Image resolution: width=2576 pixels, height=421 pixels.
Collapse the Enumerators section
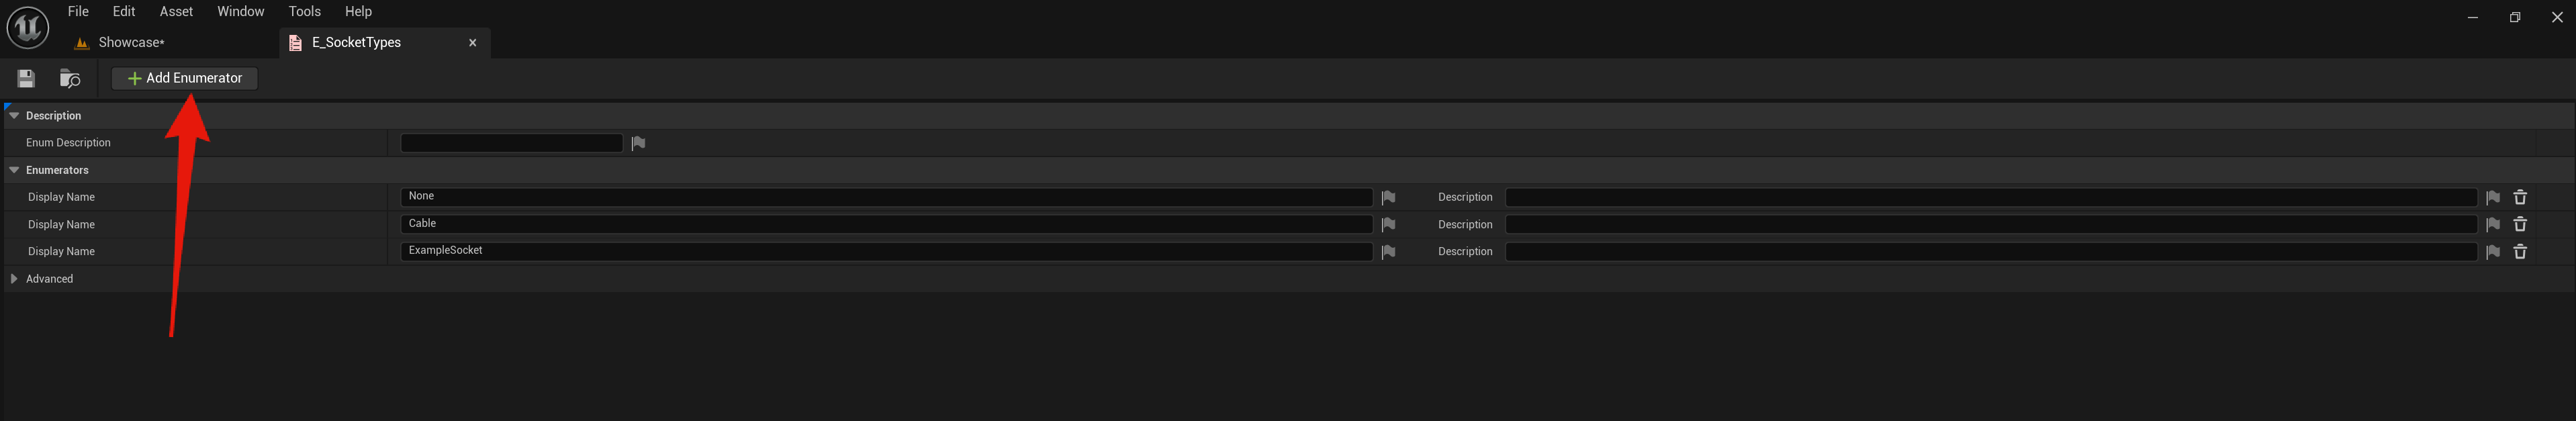tap(14, 170)
